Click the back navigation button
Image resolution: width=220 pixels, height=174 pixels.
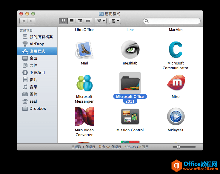tap(24, 21)
